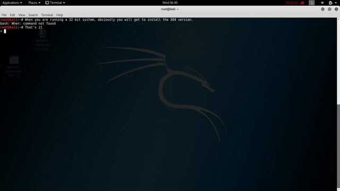
Task: Click the Wed 06:49 clock
Action: (170, 3)
